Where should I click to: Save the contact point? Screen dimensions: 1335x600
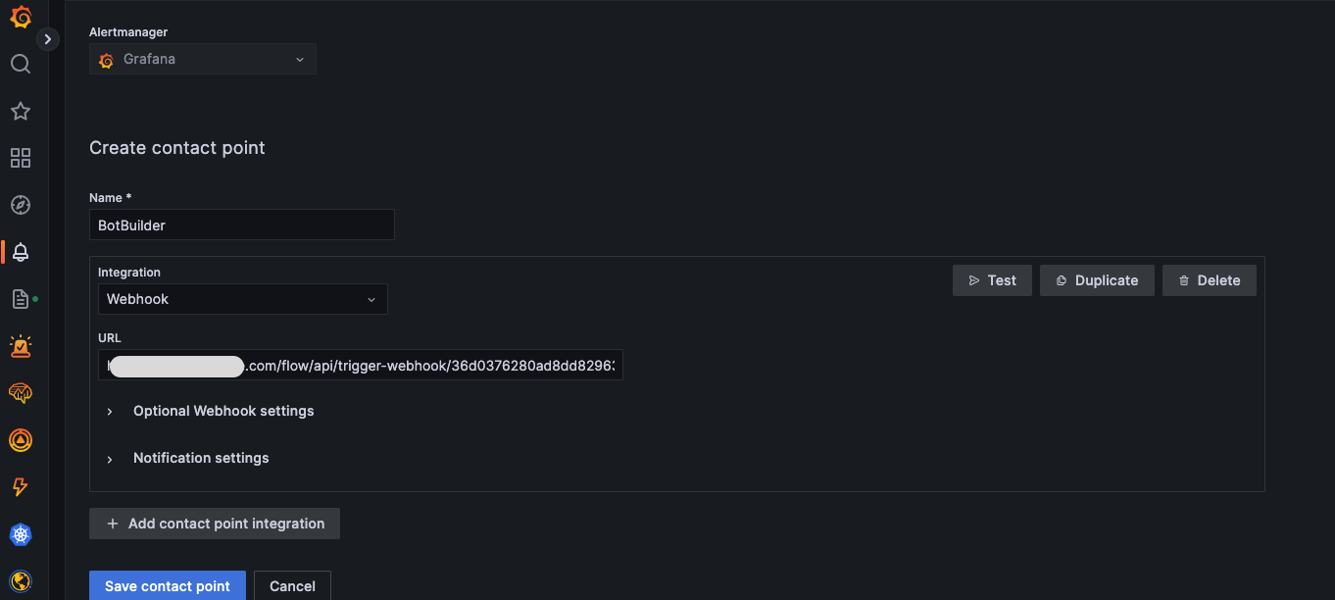[x=167, y=585]
